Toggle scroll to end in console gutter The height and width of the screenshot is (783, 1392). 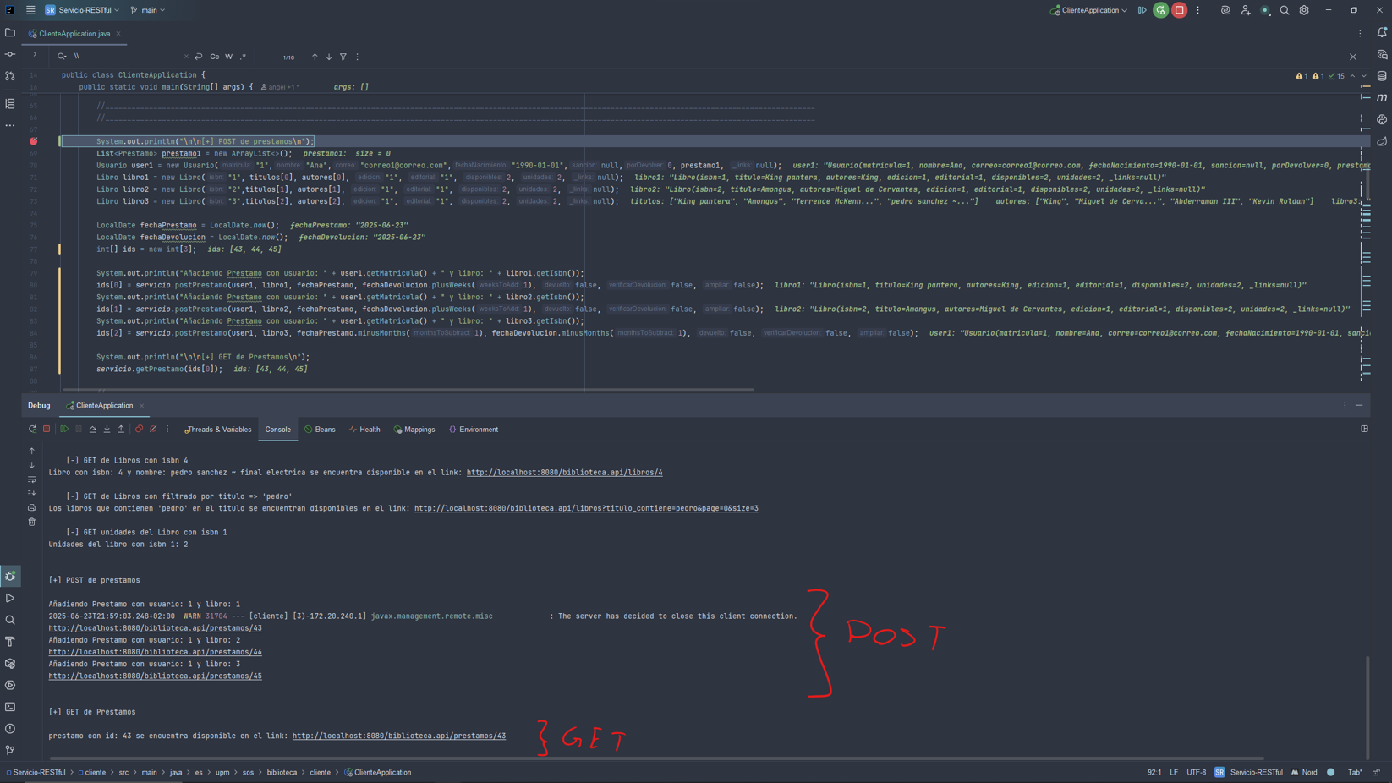pyautogui.click(x=32, y=494)
